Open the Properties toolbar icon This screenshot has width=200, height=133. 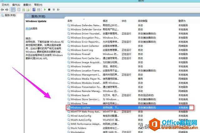[19, 10]
